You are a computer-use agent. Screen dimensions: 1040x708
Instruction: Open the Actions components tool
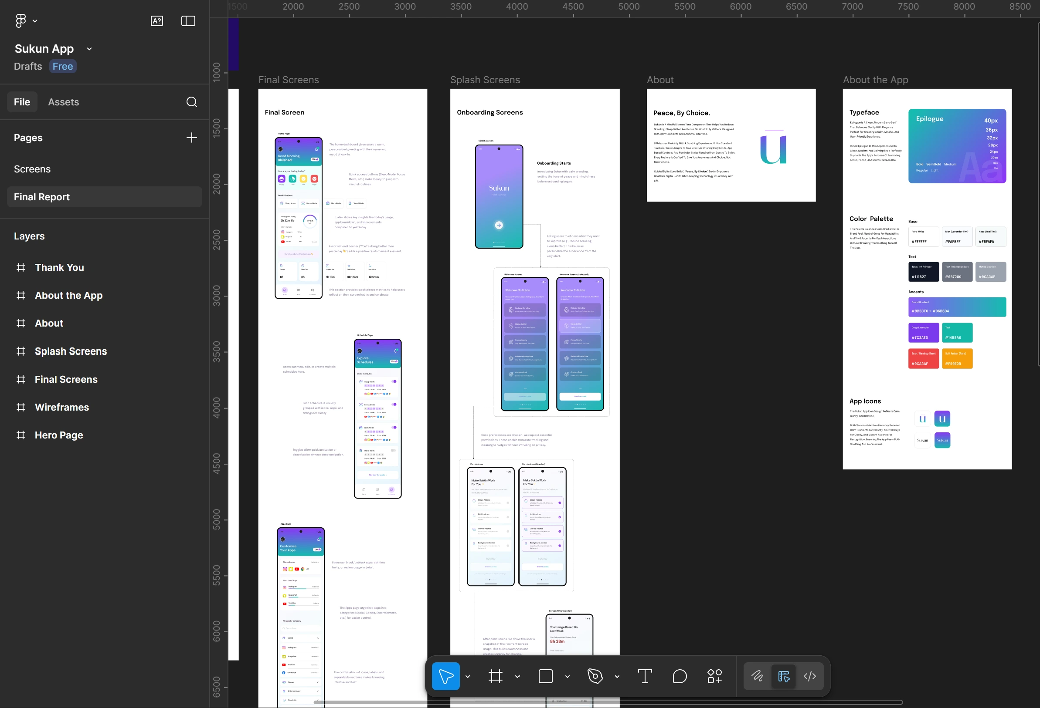[715, 676]
